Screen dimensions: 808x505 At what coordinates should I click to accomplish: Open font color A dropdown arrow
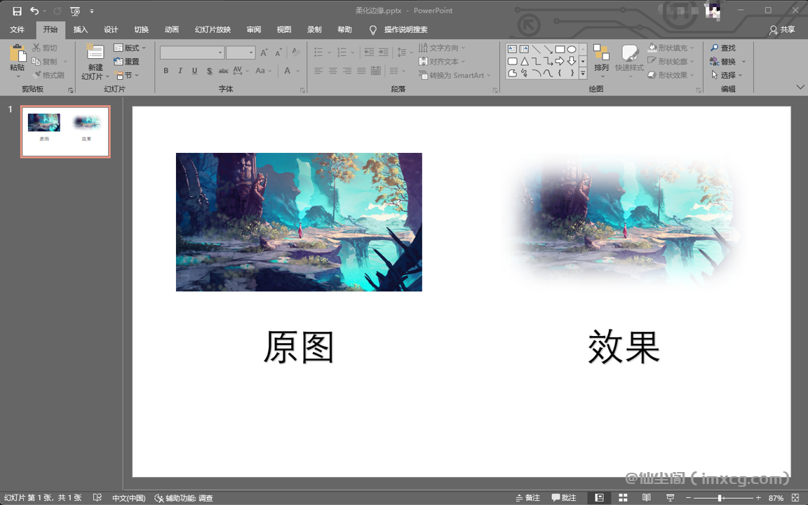298,71
